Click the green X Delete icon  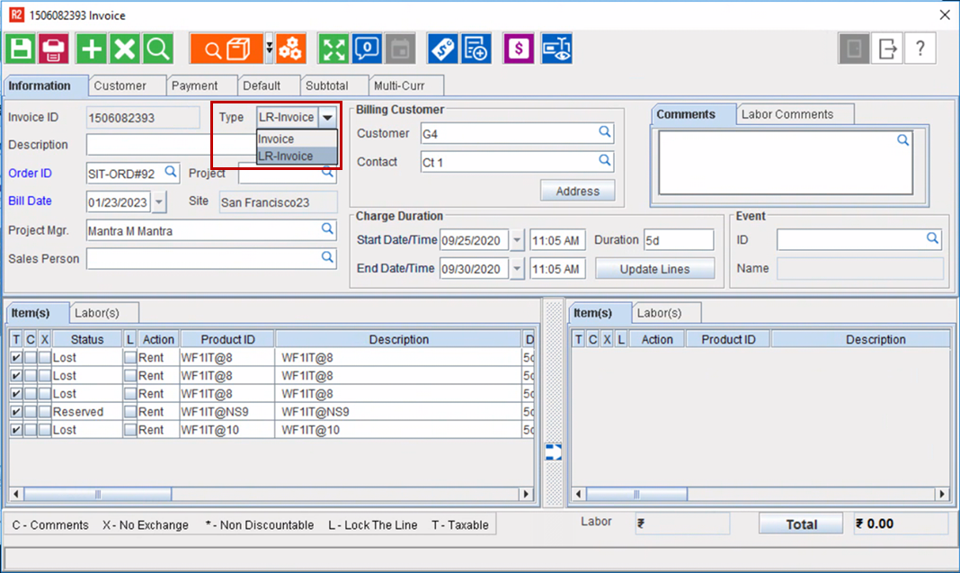pyautogui.click(x=124, y=49)
